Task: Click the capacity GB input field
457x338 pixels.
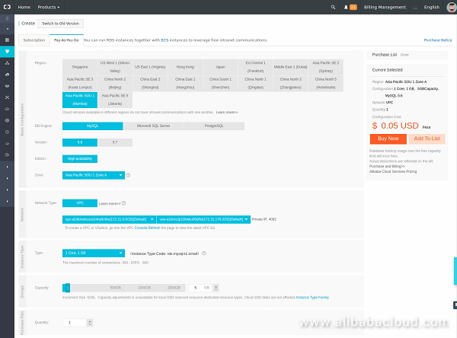Action: (x=201, y=288)
